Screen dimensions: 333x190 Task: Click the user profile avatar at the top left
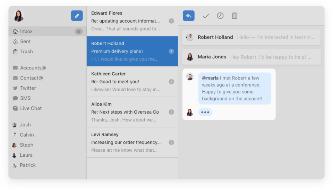[18, 16]
